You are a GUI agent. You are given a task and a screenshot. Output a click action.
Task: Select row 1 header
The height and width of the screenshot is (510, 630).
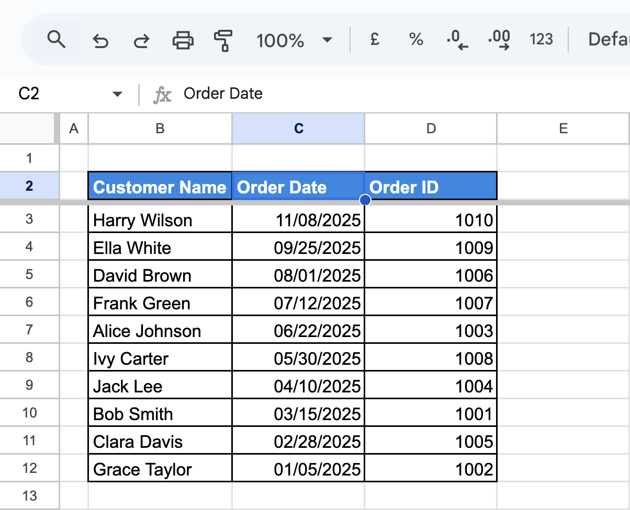29,158
